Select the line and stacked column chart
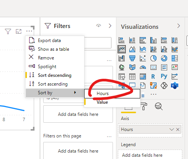This screenshot has width=188, height=159. point(154,49)
